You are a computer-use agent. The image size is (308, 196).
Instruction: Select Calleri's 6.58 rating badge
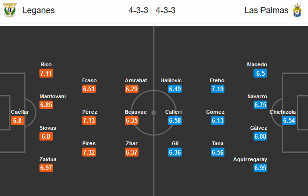coord(175,120)
